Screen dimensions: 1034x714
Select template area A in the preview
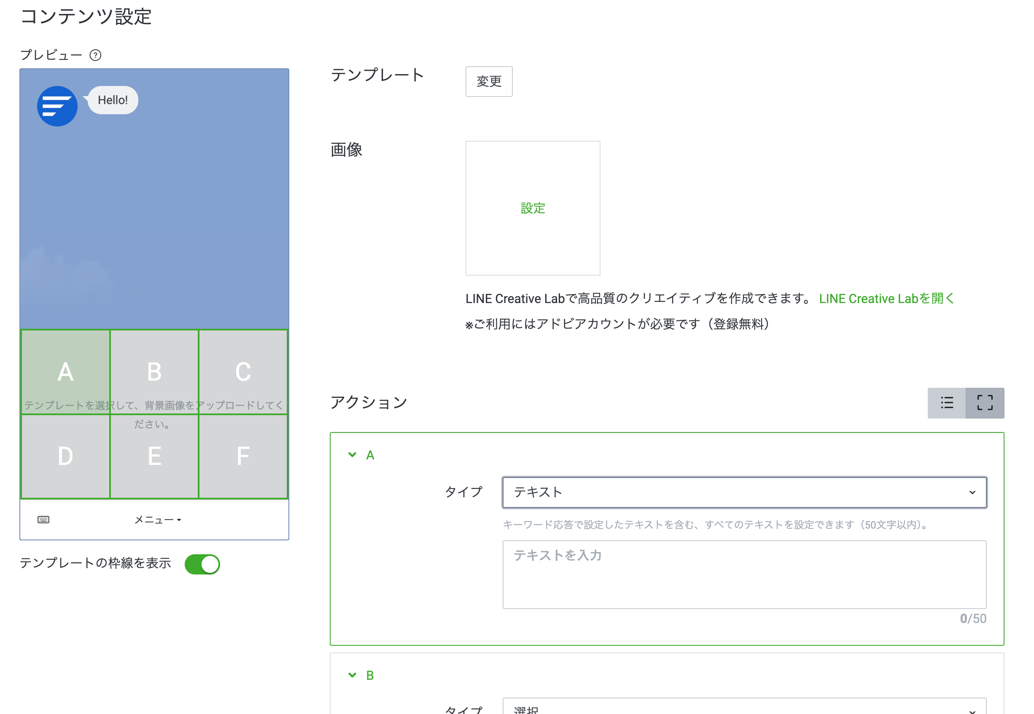pyautogui.click(x=65, y=371)
